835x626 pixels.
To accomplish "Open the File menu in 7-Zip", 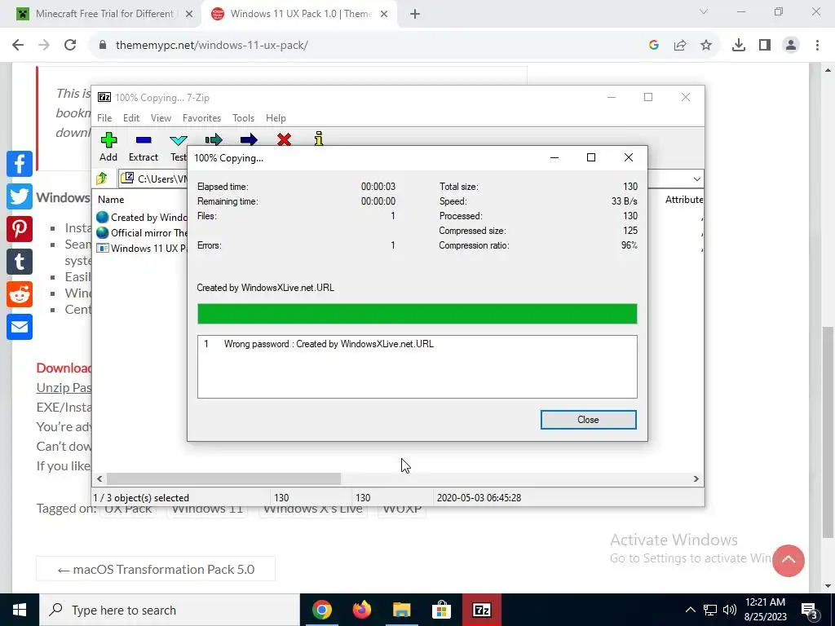I will coord(104,118).
